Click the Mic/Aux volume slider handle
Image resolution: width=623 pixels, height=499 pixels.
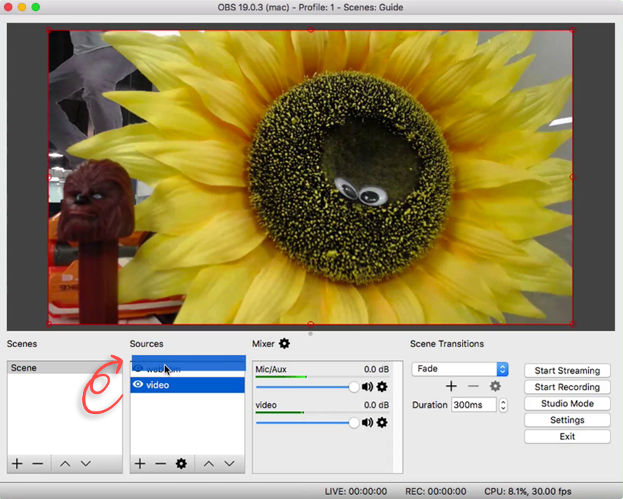(x=354, y=387)
